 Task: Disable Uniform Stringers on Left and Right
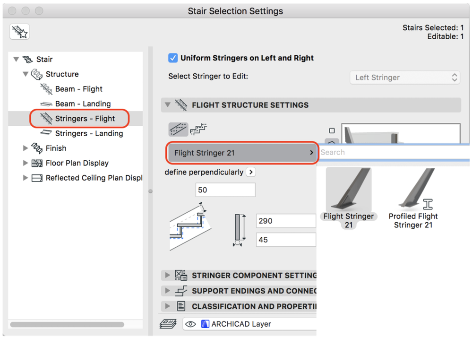[173, 58]
